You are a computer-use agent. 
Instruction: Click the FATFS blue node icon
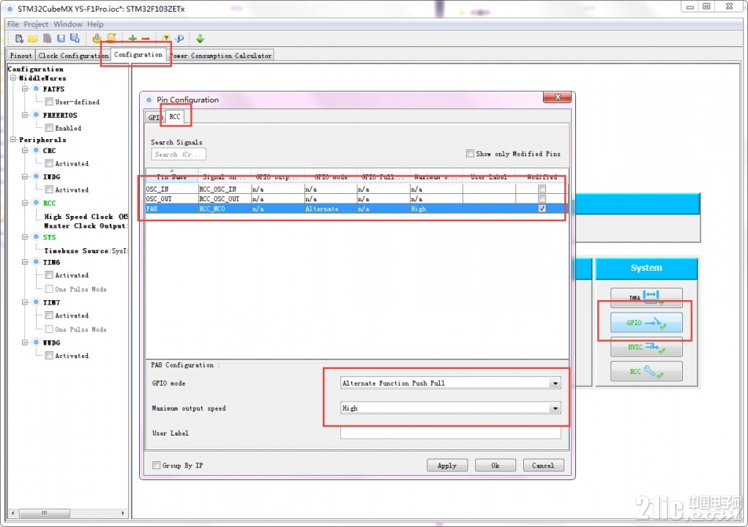pos(36,89)
